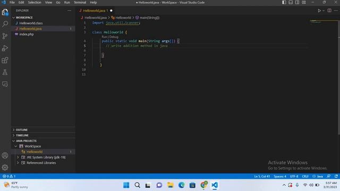Open Microsoft Edge from taskbar
340x191 pixels.
[182, 185]
